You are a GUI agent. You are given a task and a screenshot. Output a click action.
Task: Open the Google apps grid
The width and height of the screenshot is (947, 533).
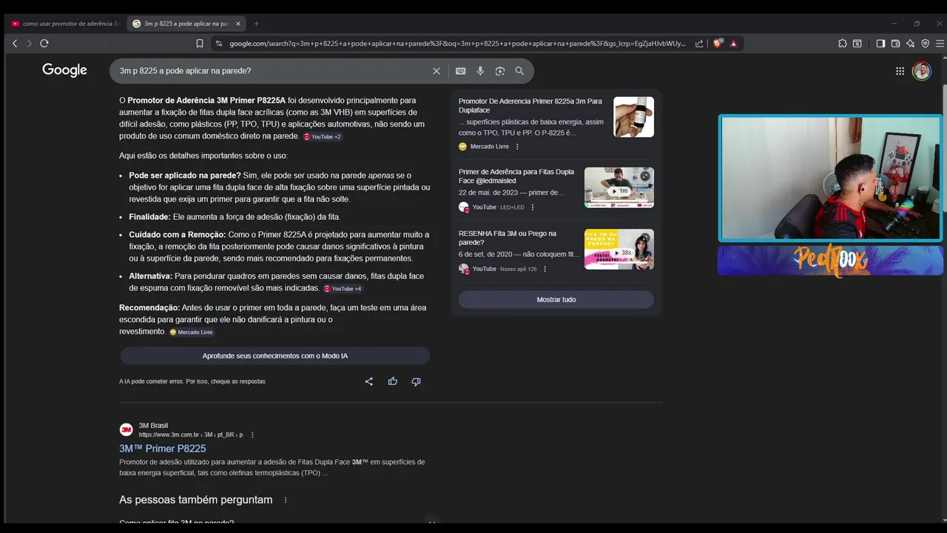[x=900, y=71]
